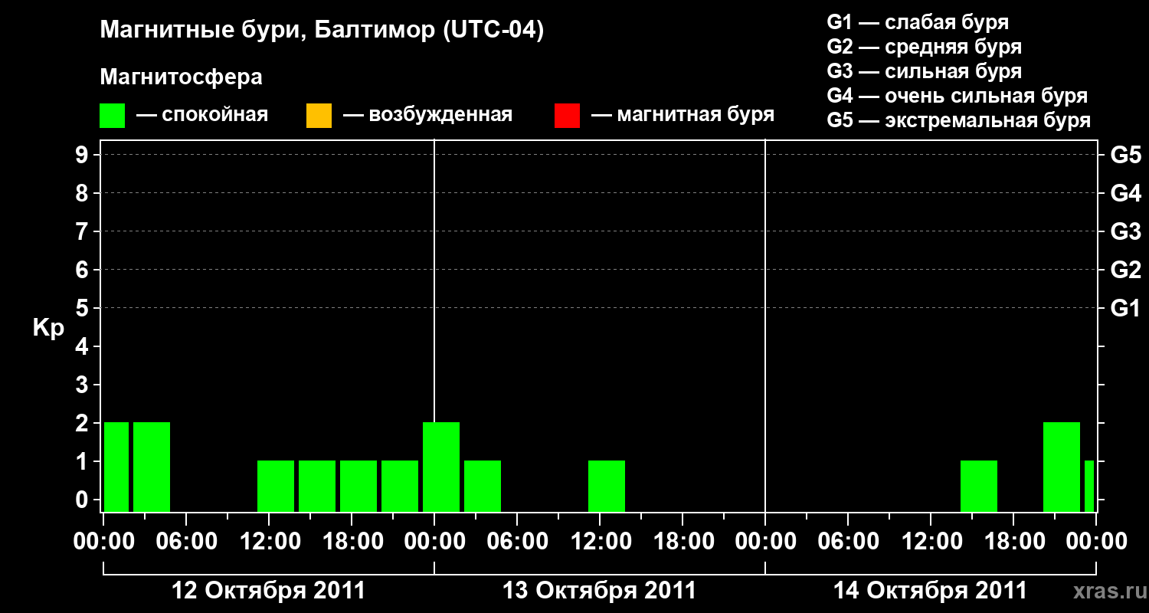Click the Kp 1 bar starting 02:00 on 13 October
The image size is (1149, 613).
tap(483, 486)
